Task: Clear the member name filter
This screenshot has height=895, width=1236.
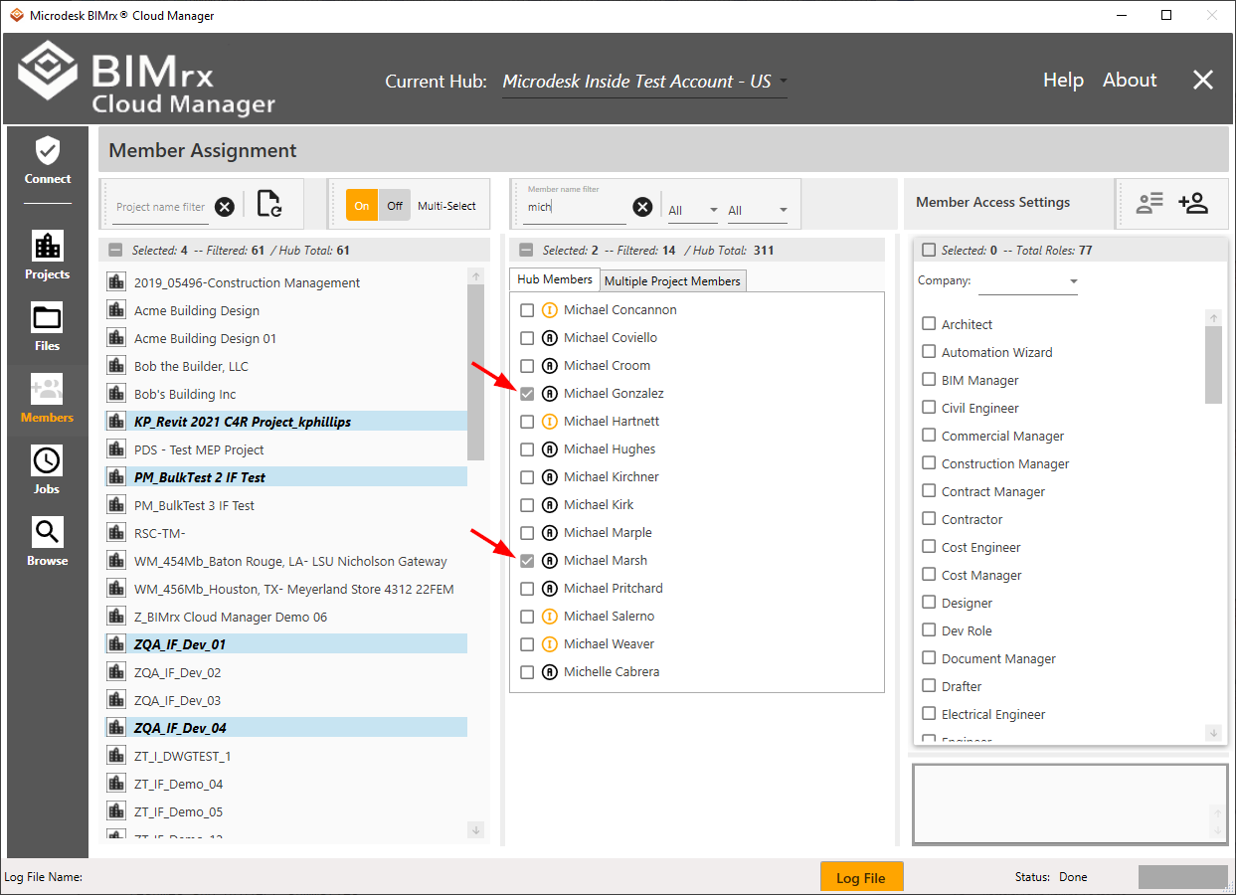Action: point(643,207)
